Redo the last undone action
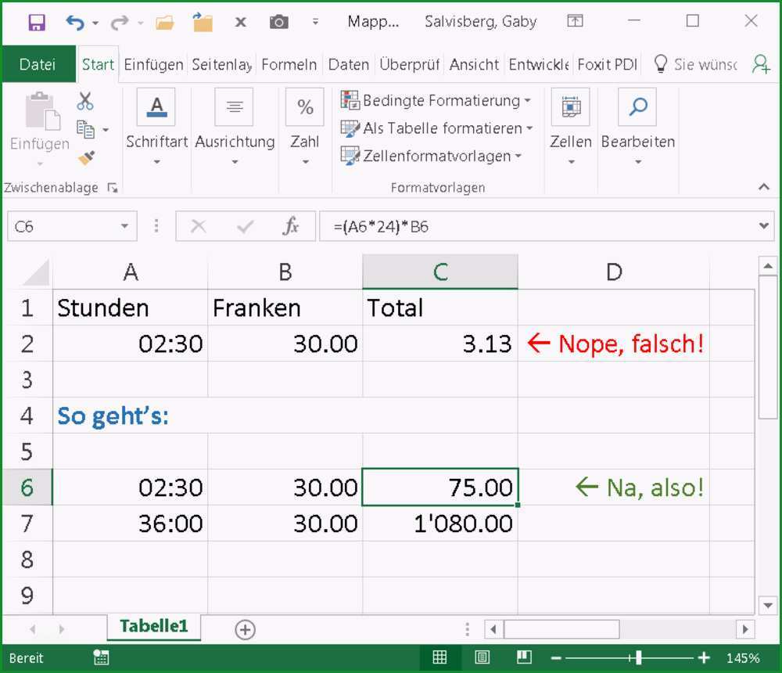 point(119,22)
